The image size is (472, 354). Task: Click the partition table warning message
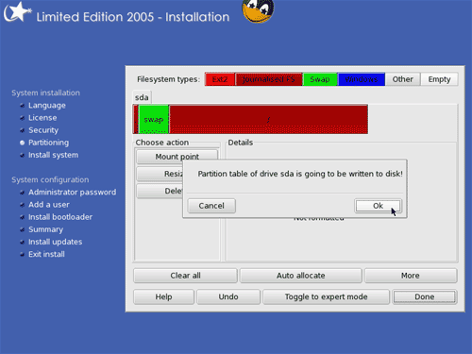point(300,174)
